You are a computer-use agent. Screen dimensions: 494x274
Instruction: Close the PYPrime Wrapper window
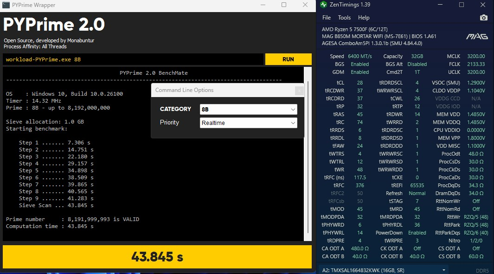305,5
